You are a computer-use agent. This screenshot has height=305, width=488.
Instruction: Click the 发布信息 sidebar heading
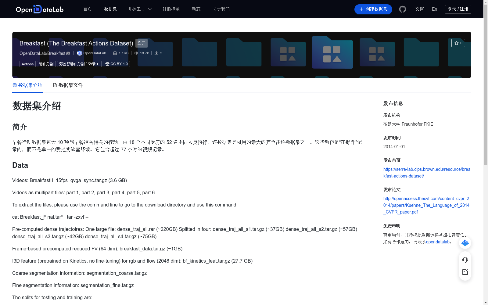[393, 103]
